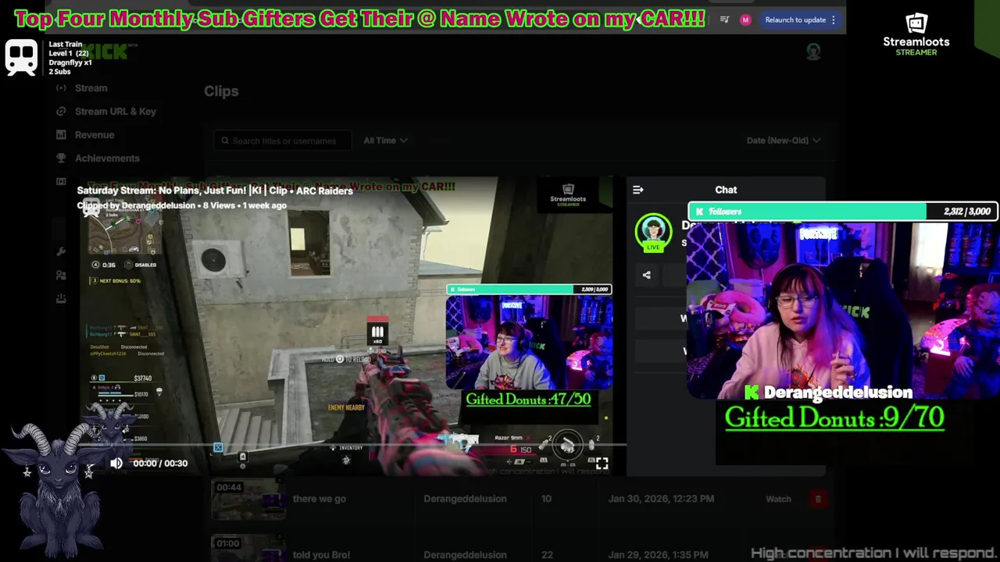This screenshot has width=1000, height=562.
Task: Click the wrench icon in sidebar
Action: point(61,252)
